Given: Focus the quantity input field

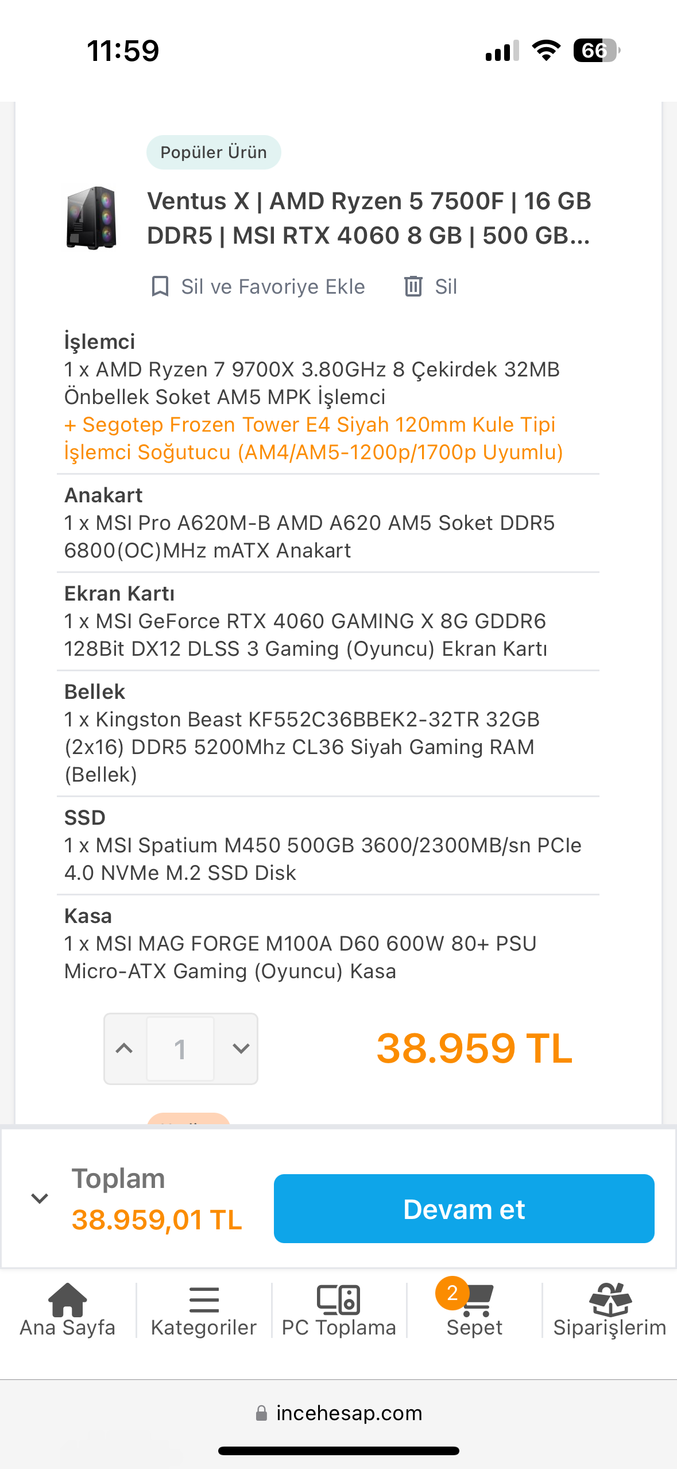Looking at the screenshot, I should click(x=180, y=1048).
